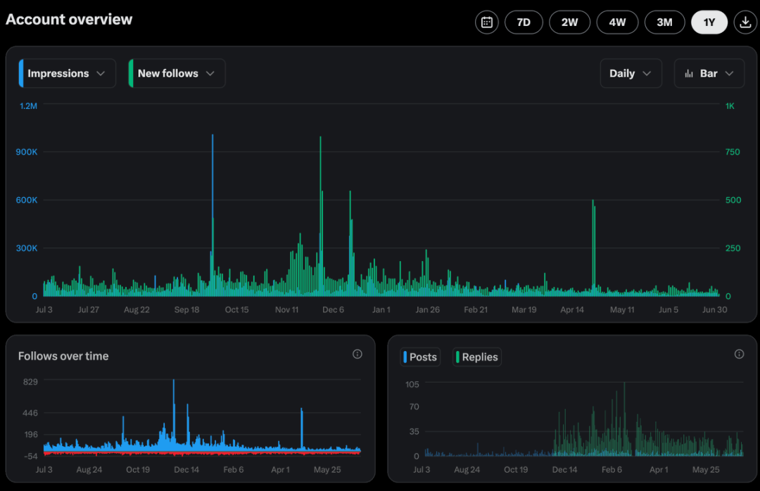Switch to 4W time range
Viewport: 760px width, 491px height.
(x=617, y=22)
